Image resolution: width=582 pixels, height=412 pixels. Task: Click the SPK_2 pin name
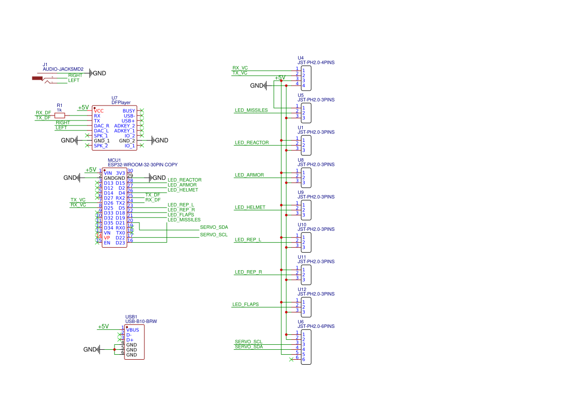point(101,146)
